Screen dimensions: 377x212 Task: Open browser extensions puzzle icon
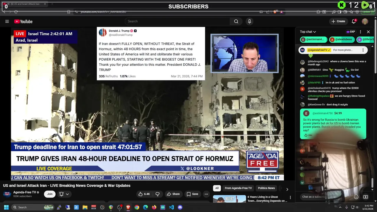(318, 12)
